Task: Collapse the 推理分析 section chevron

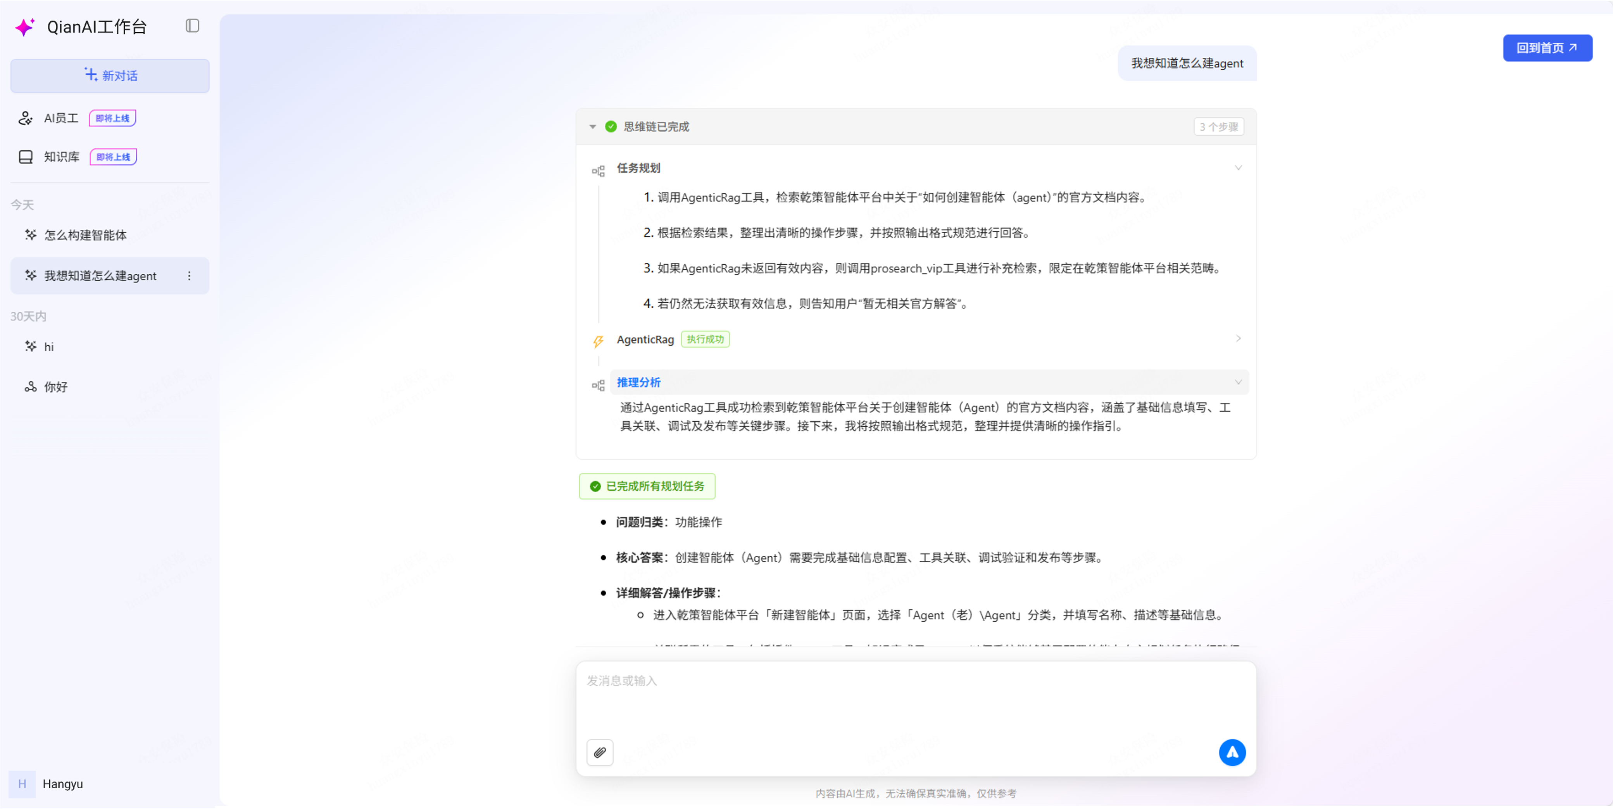Action: click(1238, 383)
